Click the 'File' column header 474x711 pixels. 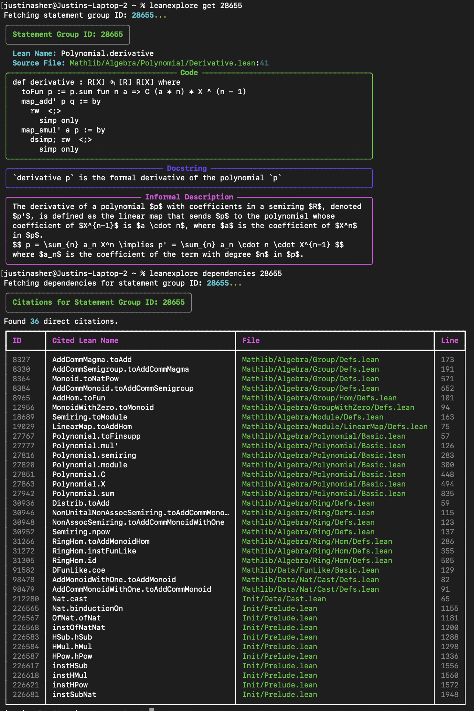coord(251,341)
